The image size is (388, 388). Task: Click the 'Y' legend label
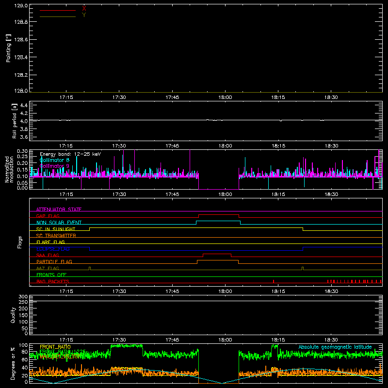(x=84, y=15)
